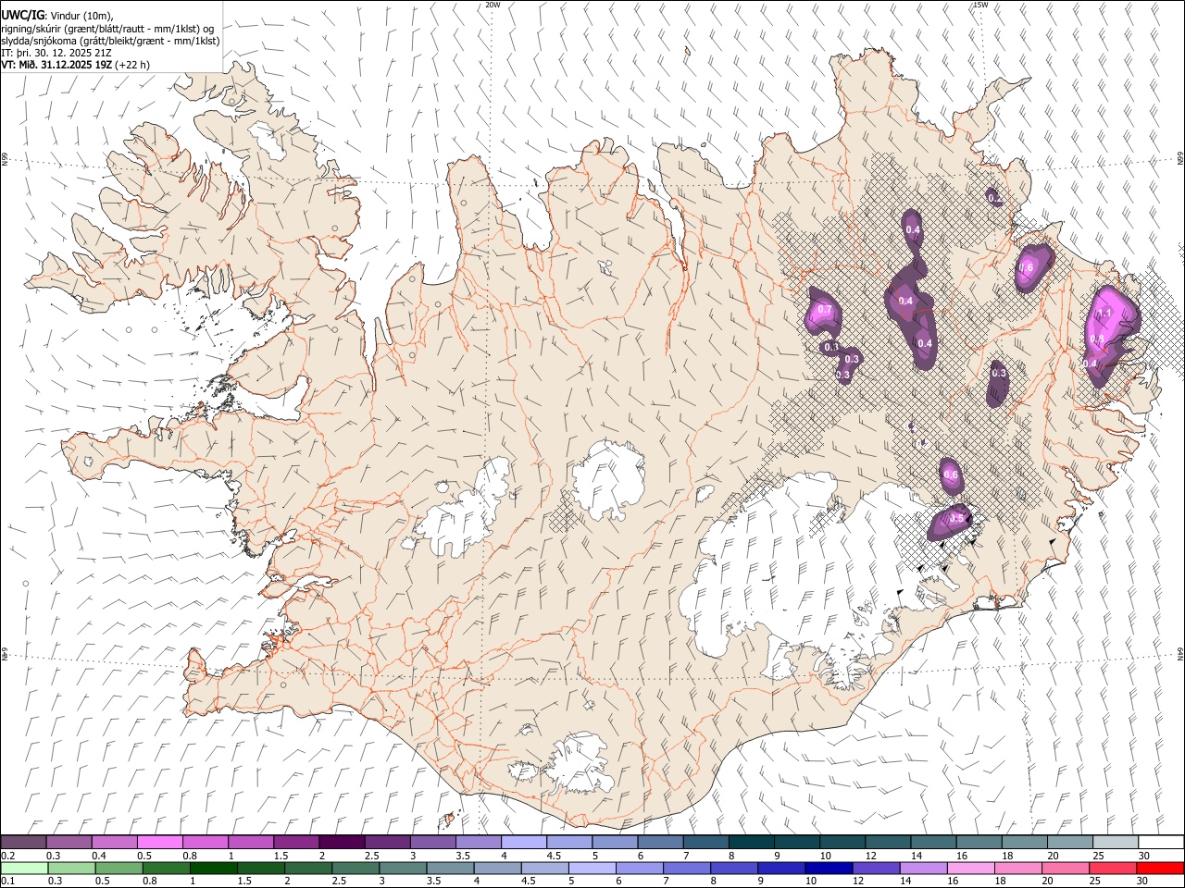Viewport: 1185px width, 888px height.
Task: Pick the lavender snow swatch labeled 4
Action: click(524, 843)
